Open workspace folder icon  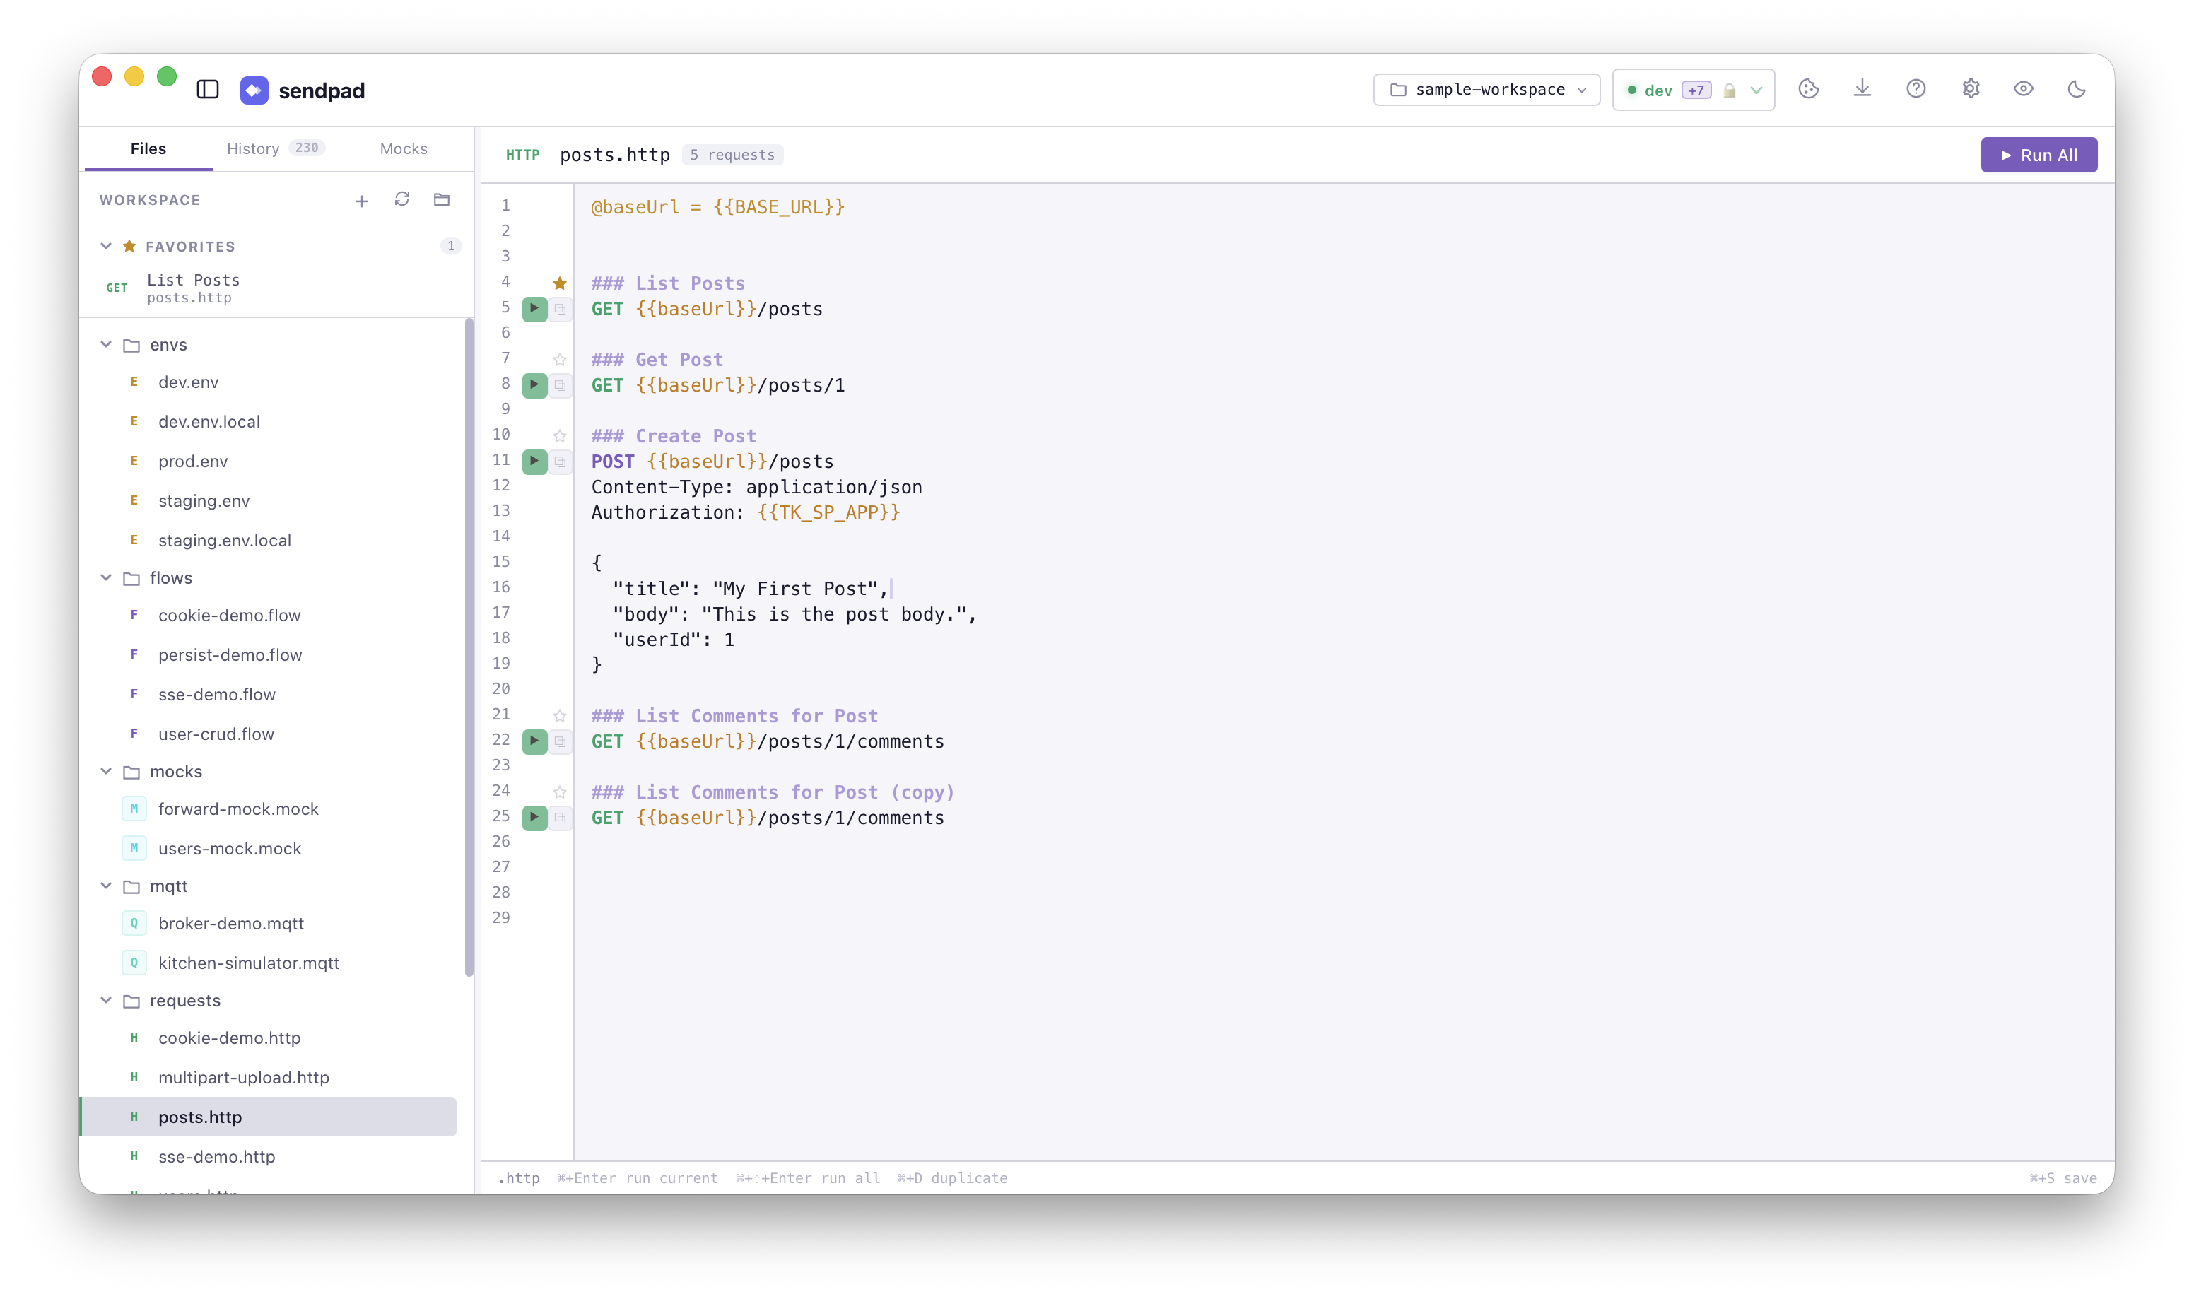tap(442, 199)
